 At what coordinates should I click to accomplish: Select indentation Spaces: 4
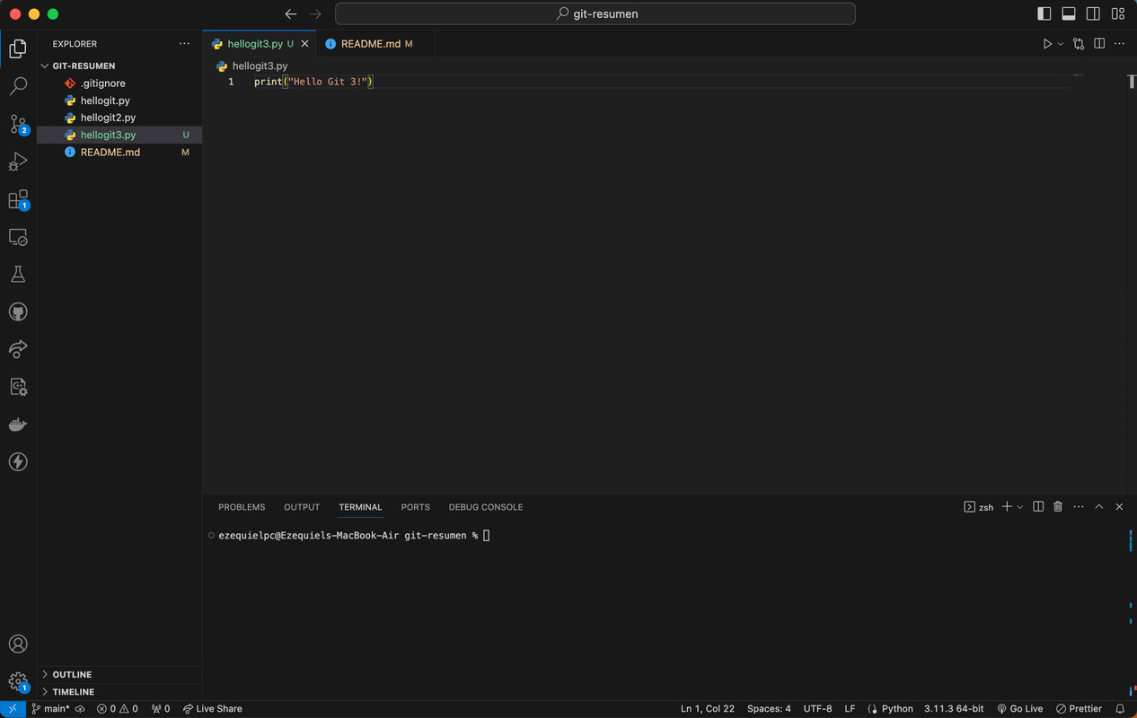point(769,708)
